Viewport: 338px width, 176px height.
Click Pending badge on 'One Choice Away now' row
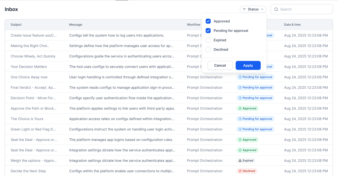[255, 77]
